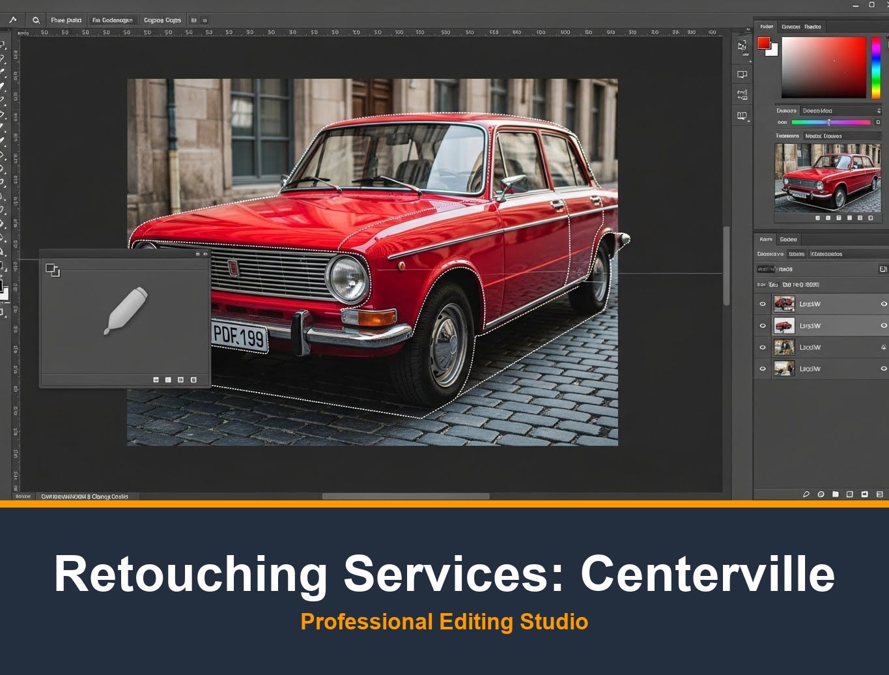Click the topmost icon in the collapsed panel dock
The height and width of the screenshot is (675, 889).
742,46
